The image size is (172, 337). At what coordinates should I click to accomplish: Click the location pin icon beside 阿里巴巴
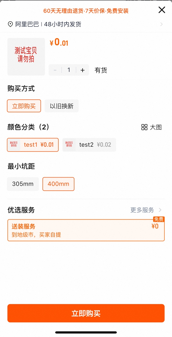click(x=10, y=24)
